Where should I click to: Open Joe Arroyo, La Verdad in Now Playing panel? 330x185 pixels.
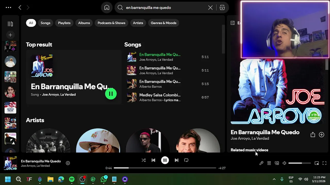pos(250,138)
